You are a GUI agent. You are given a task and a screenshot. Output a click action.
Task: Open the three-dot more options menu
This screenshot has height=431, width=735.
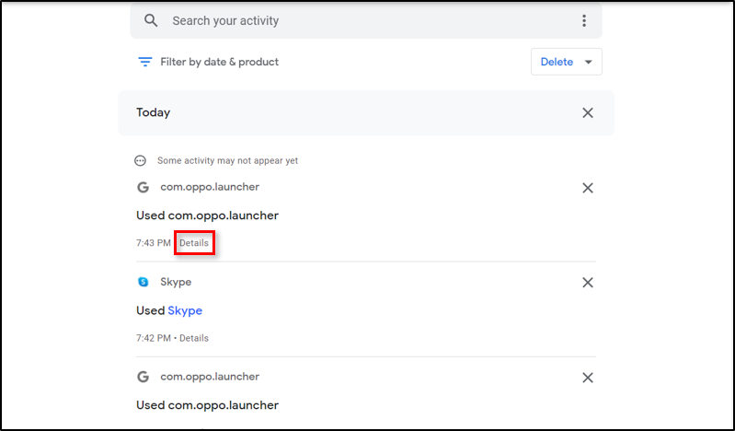pos(583,20)
